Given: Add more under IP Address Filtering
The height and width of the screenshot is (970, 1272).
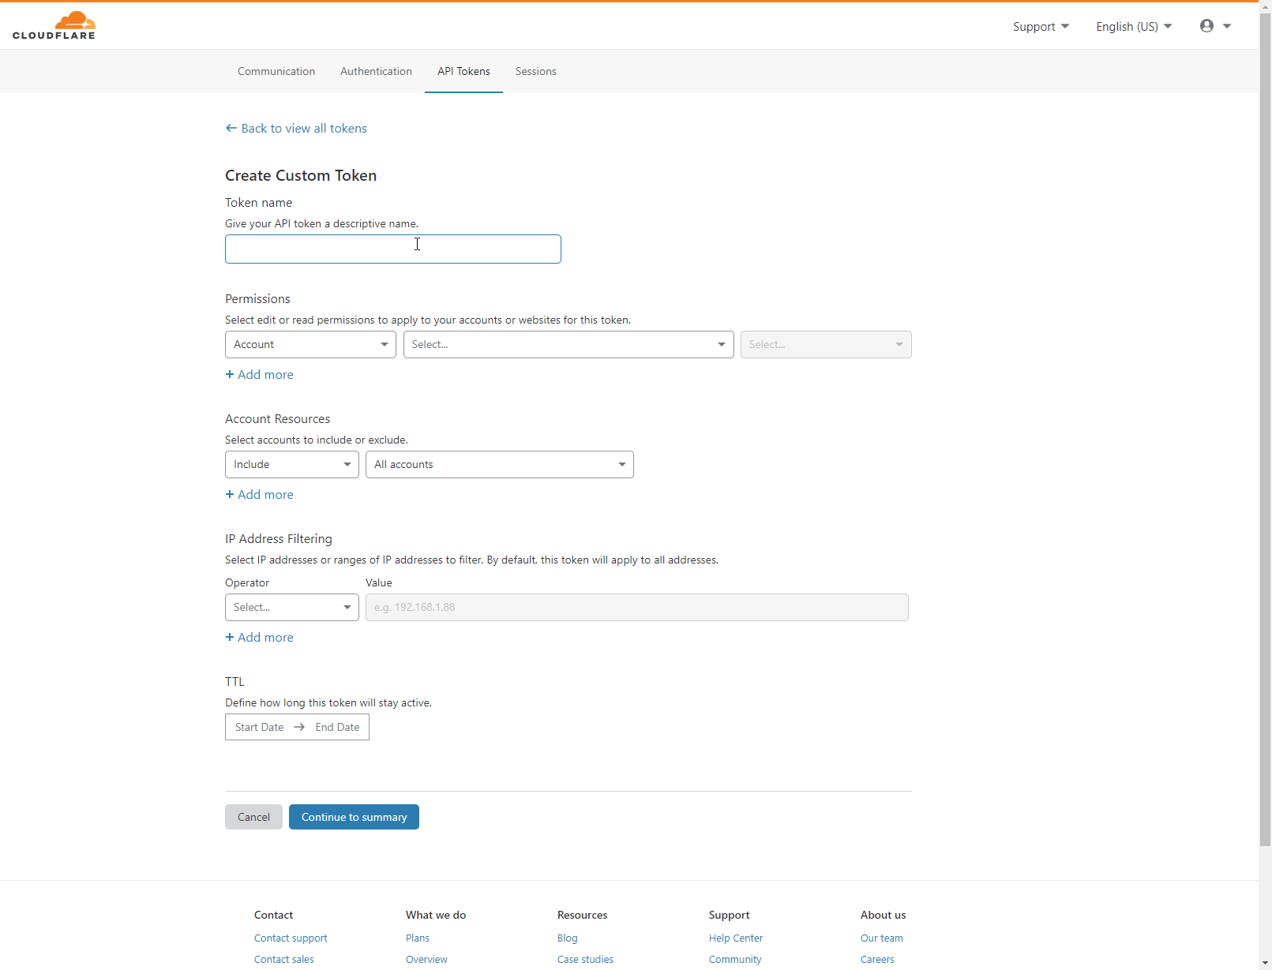Looking at the screenshot, I should (x=259, y=637).
